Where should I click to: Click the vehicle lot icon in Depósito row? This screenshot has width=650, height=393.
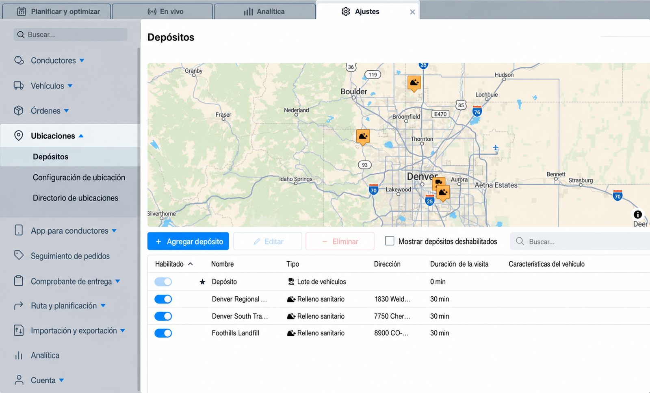[291, 282]
